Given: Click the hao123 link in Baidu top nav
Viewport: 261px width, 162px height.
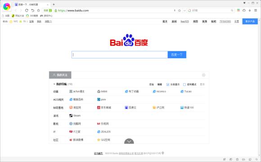Looking at the screenshot, I should [185, 22].
